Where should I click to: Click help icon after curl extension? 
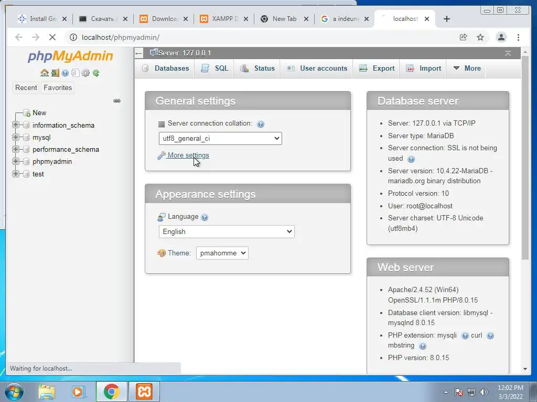pyautogui.click(x=490, y=336)
